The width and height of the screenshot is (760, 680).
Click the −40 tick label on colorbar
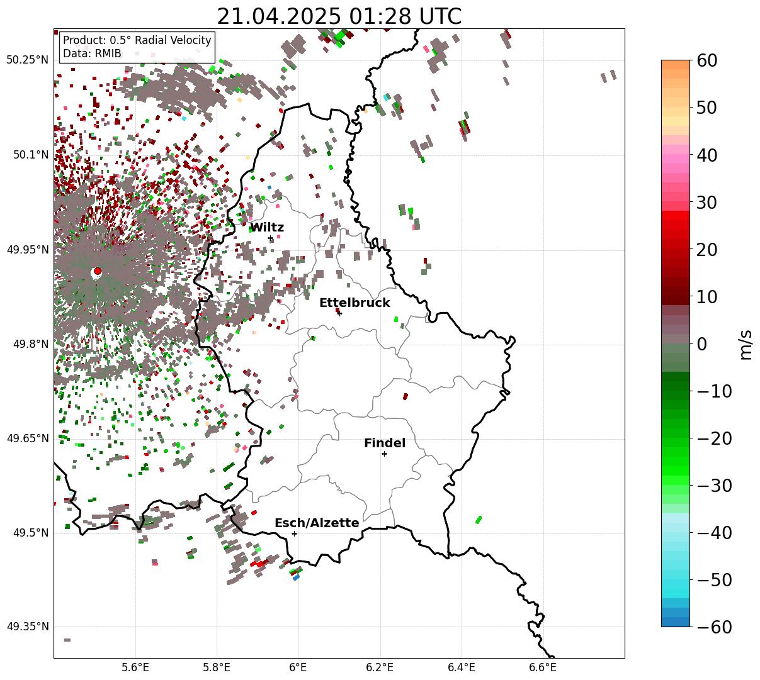coord(714,532)
